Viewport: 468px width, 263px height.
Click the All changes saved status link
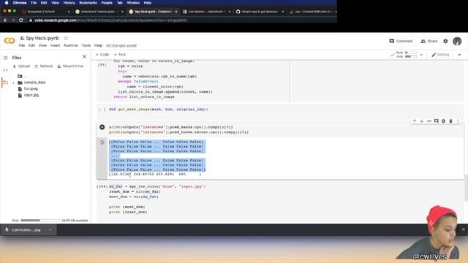click(x=121, y=45)
